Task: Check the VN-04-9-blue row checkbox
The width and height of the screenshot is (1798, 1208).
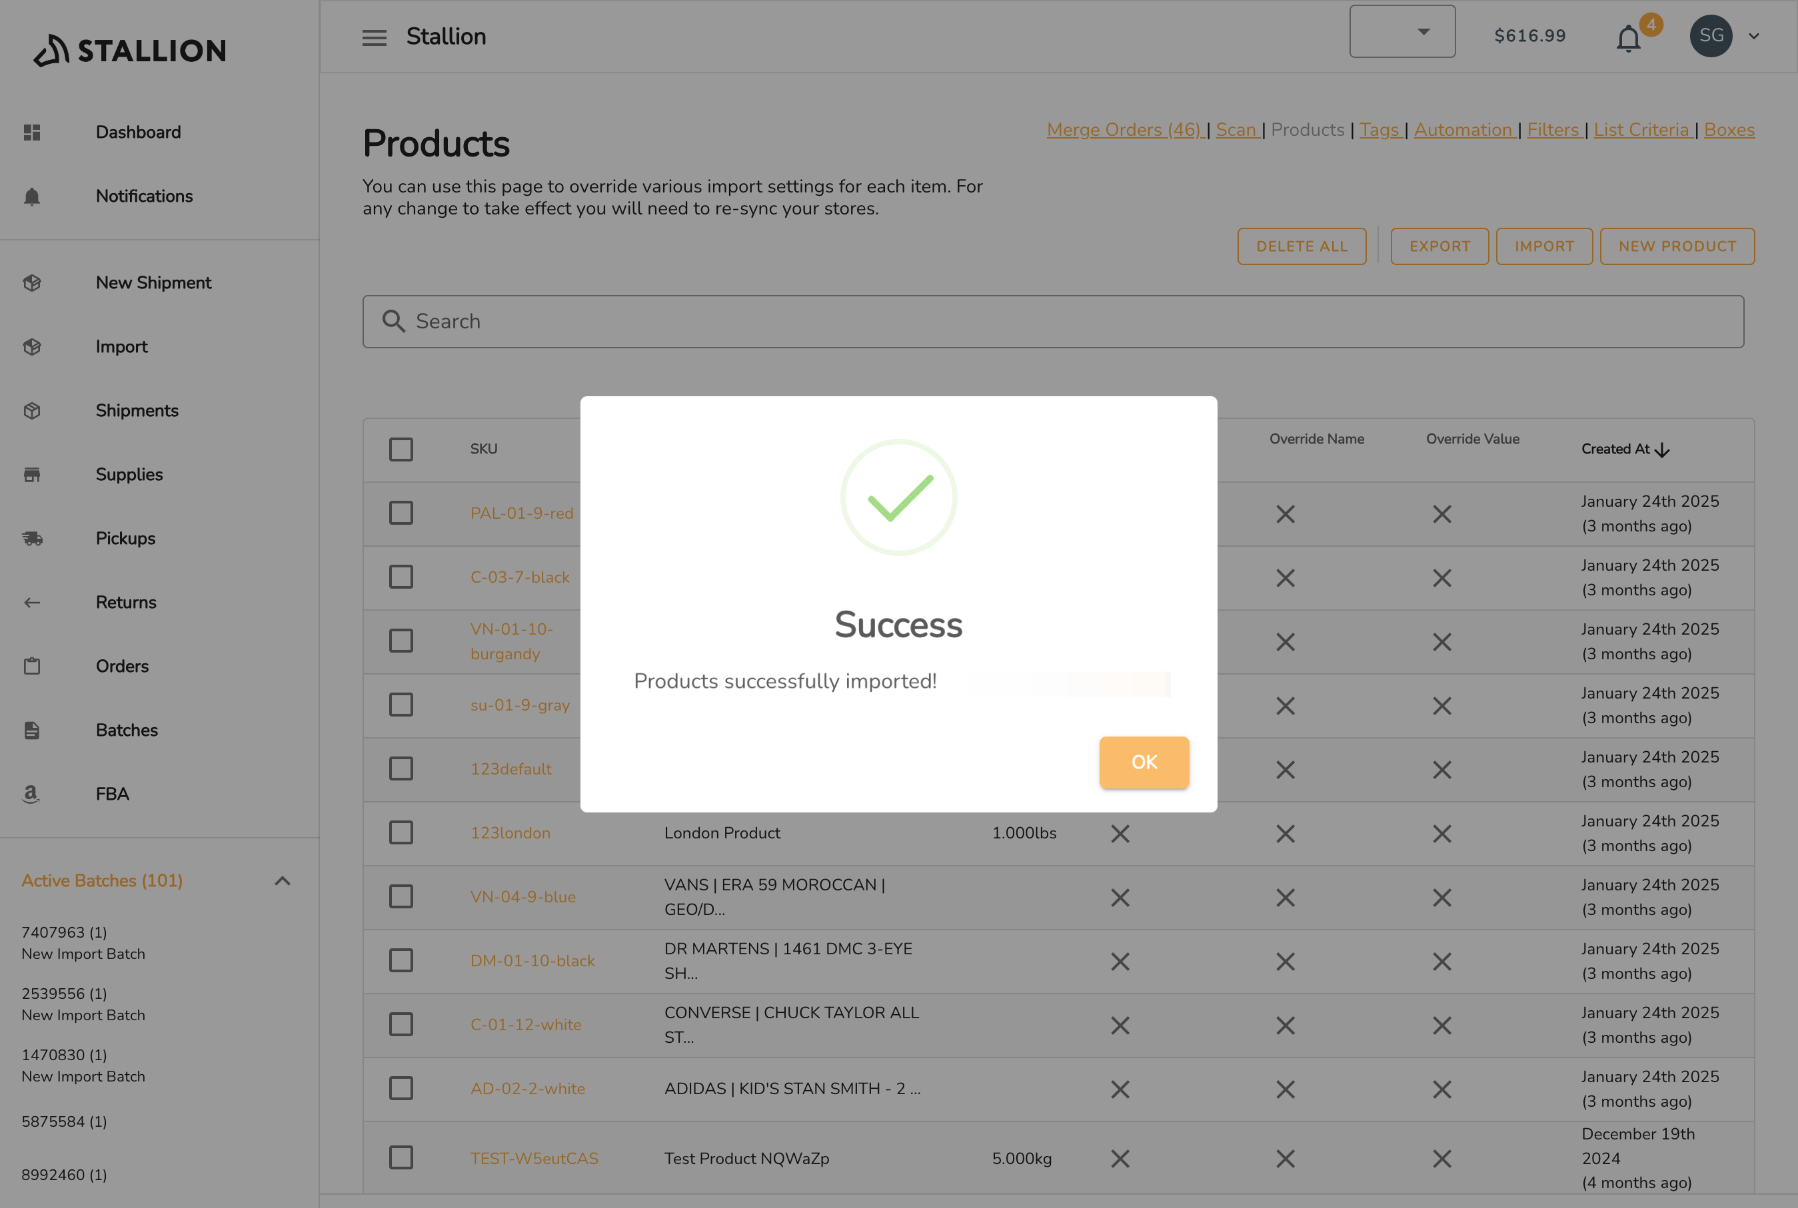Action: tap(401, 897)
